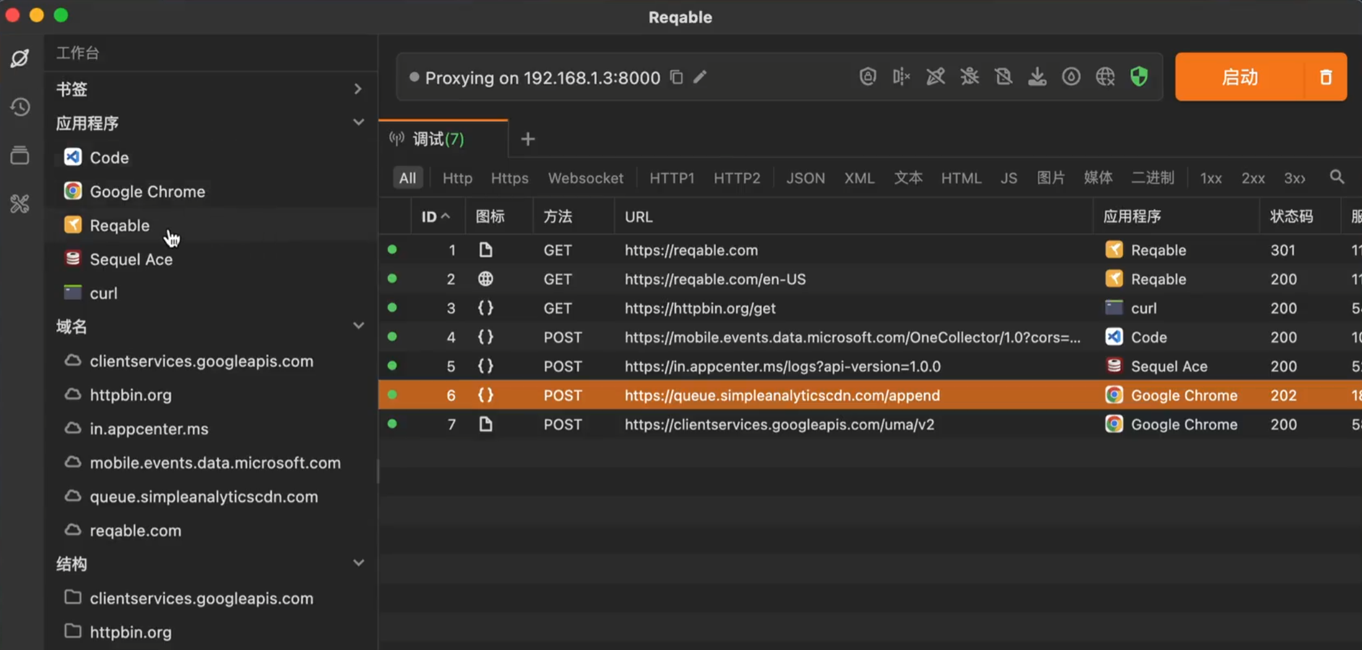
Task: Click the JSON braces icon in row 3
Action: 486,308
